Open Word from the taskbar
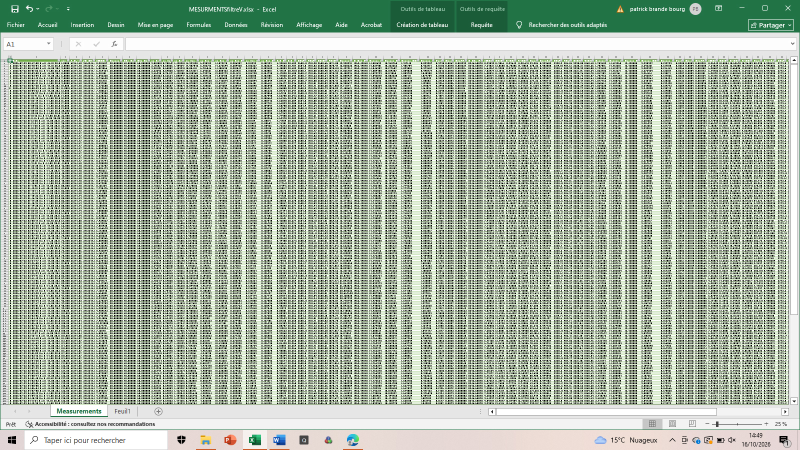Screen dimensions: 800x450 click(x=279, y=440)
